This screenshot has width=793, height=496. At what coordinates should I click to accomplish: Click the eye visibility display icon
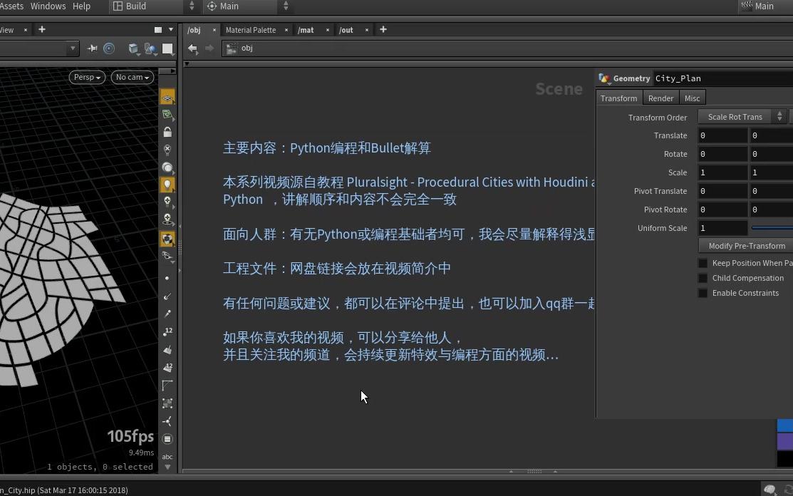pos(167,257)
